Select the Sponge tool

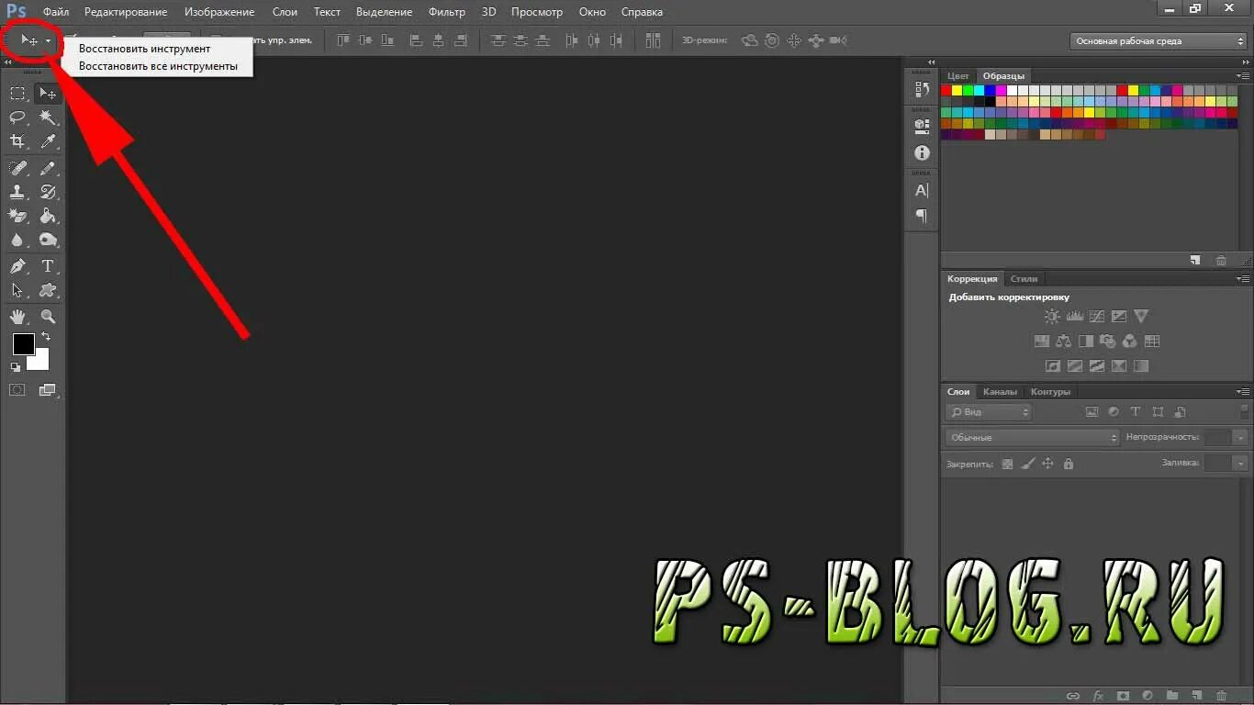click(48, 240)
